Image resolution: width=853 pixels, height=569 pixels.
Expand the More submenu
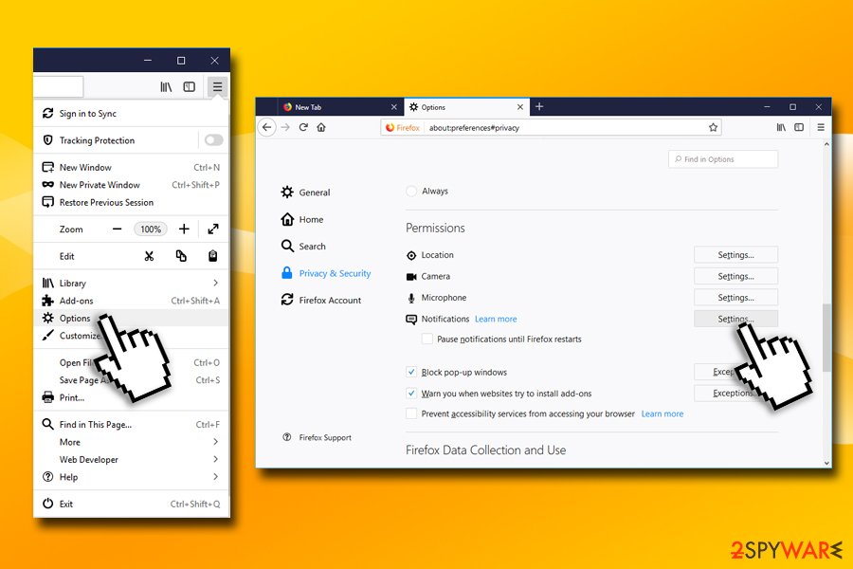pos(131,442)
